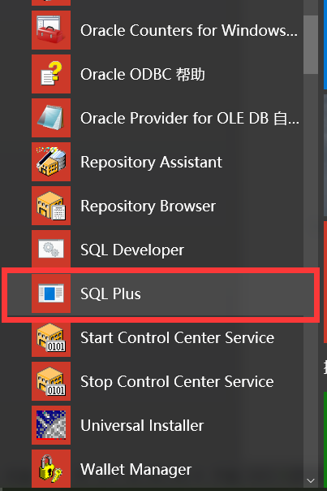Click the Repository Browser building icon
Viewport: 327px width, 491px height.
(51, 206)
